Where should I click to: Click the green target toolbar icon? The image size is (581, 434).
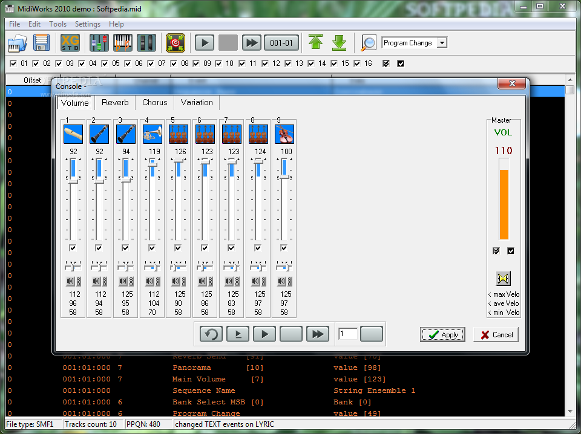[x=176, y=43]
